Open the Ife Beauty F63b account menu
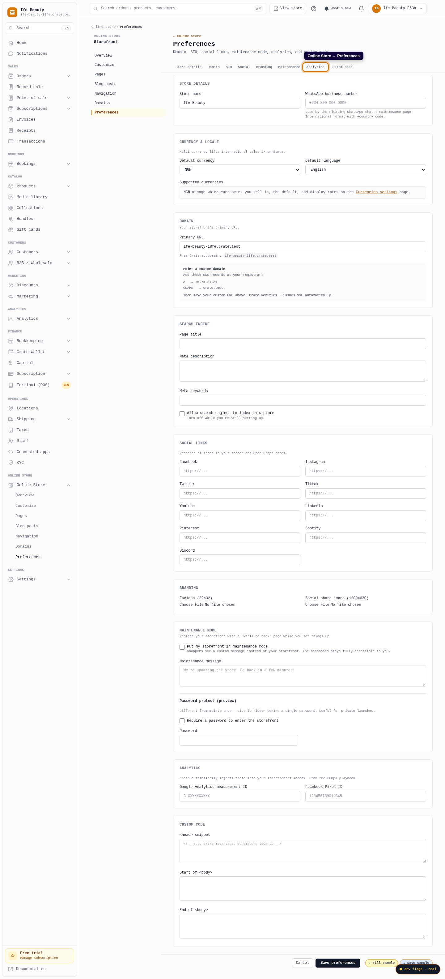 pyautogui.click(x=397, y=8)
